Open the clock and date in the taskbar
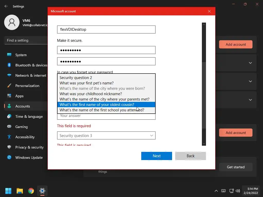 point(251,191)
